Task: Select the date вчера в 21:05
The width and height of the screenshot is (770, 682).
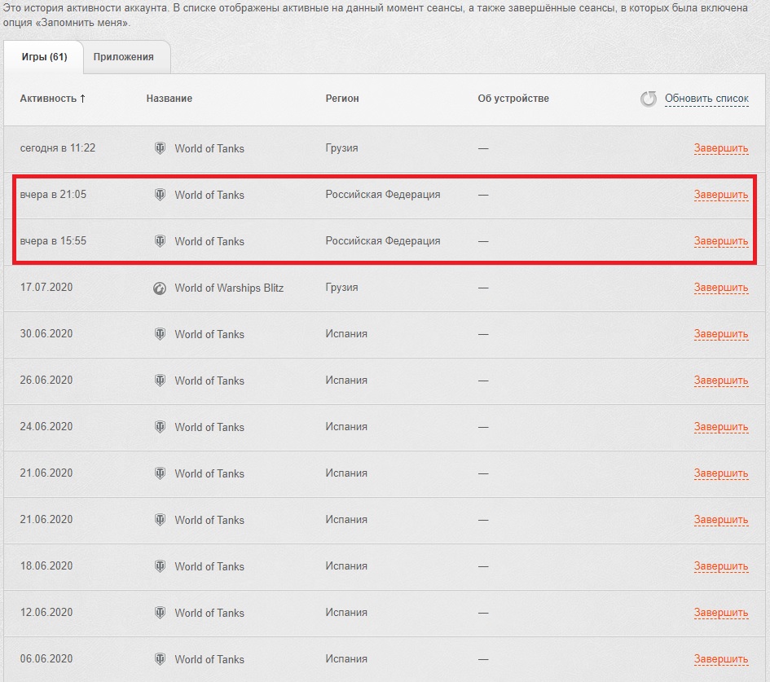Action: coord(53,195)
